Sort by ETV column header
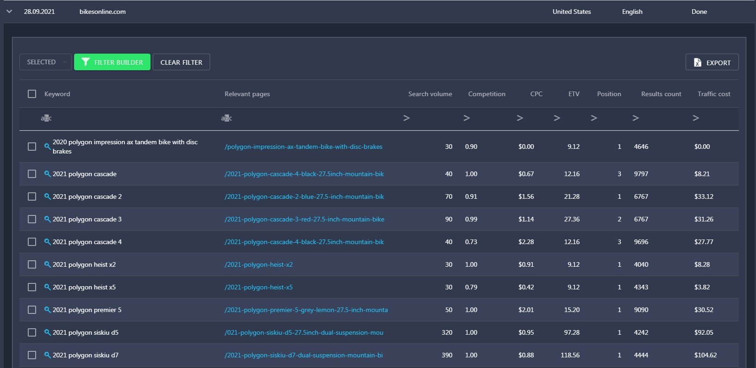The height and width of the screenshot is (368, 756). coord(574,94)
